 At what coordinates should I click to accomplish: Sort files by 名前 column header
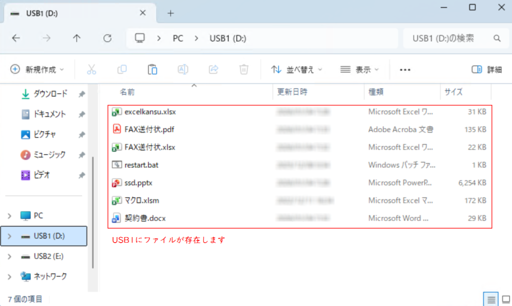coord(127,92)
